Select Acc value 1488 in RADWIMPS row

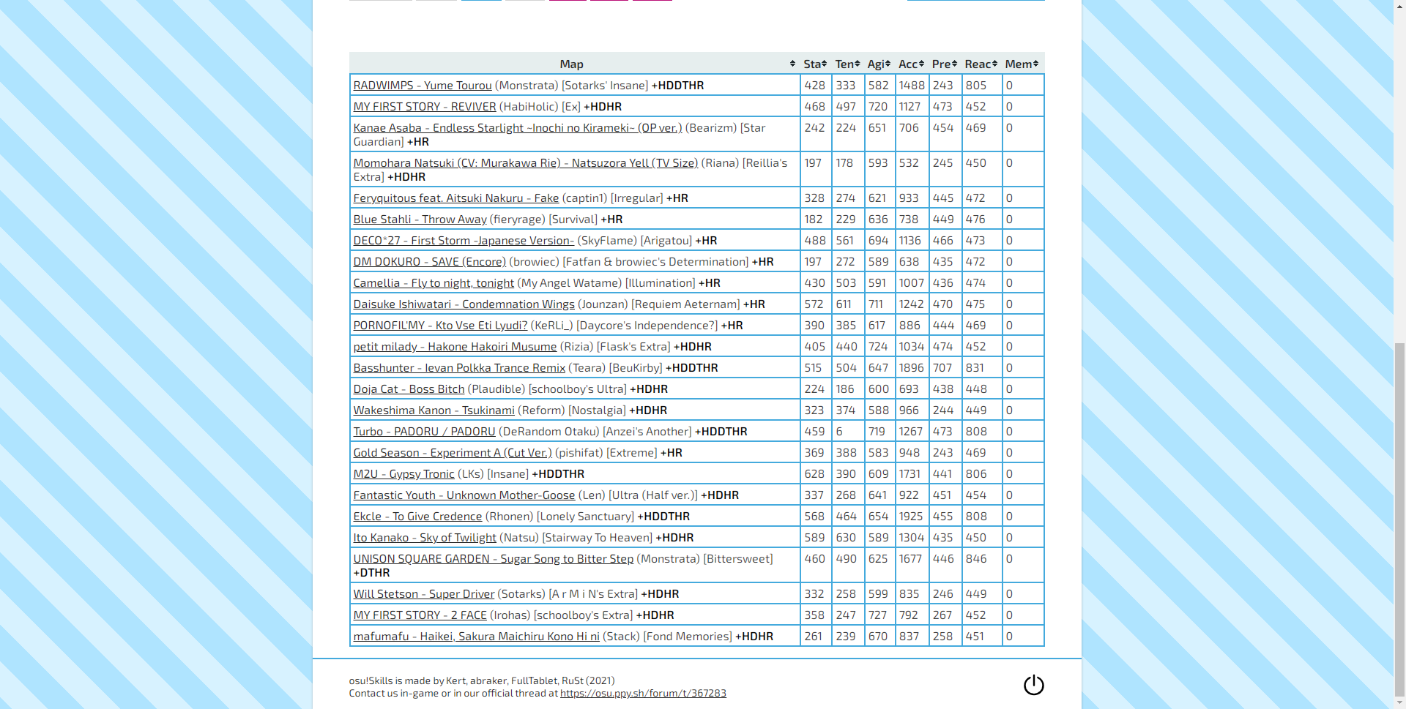912,86
